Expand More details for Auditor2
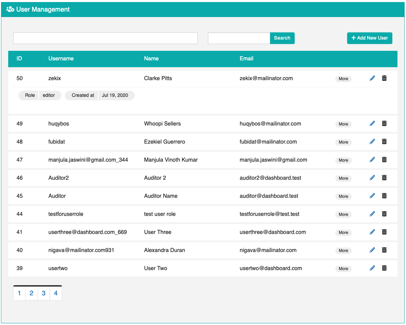This screenshot has height=325, width=406. pyautogui.click(x=343, y=178)
